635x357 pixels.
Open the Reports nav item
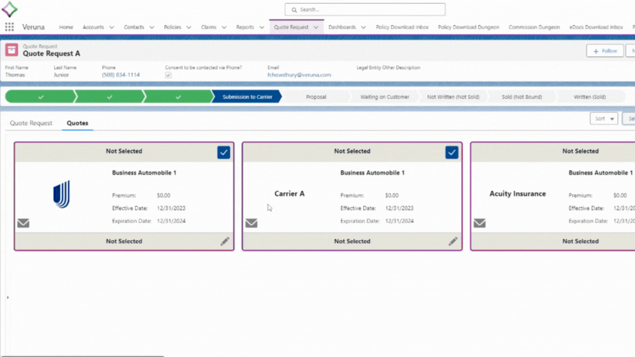point(245,27)
